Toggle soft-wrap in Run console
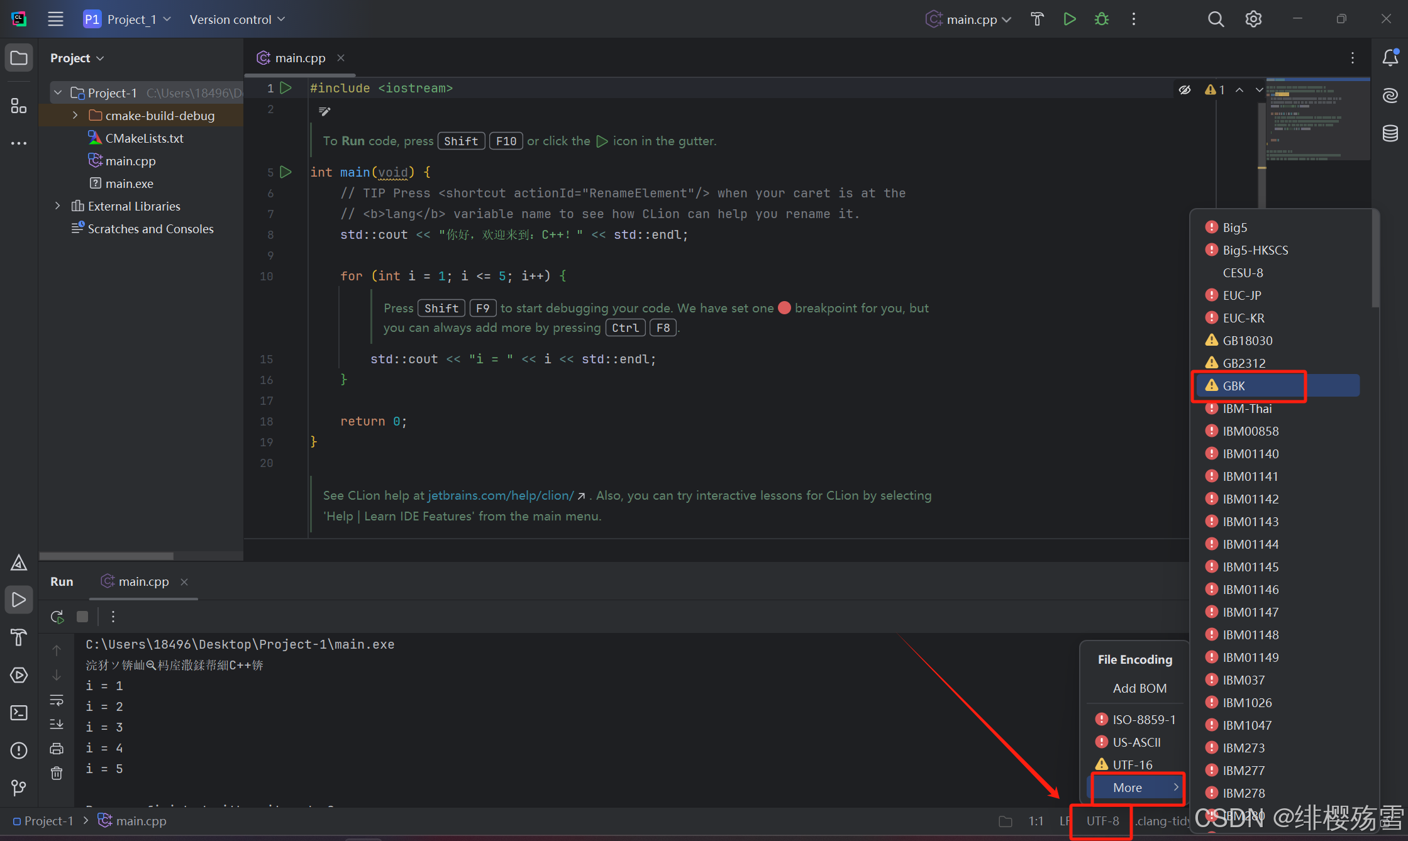Image resolution: width=1408 pixels, height=841 pixels. point(57,700)
